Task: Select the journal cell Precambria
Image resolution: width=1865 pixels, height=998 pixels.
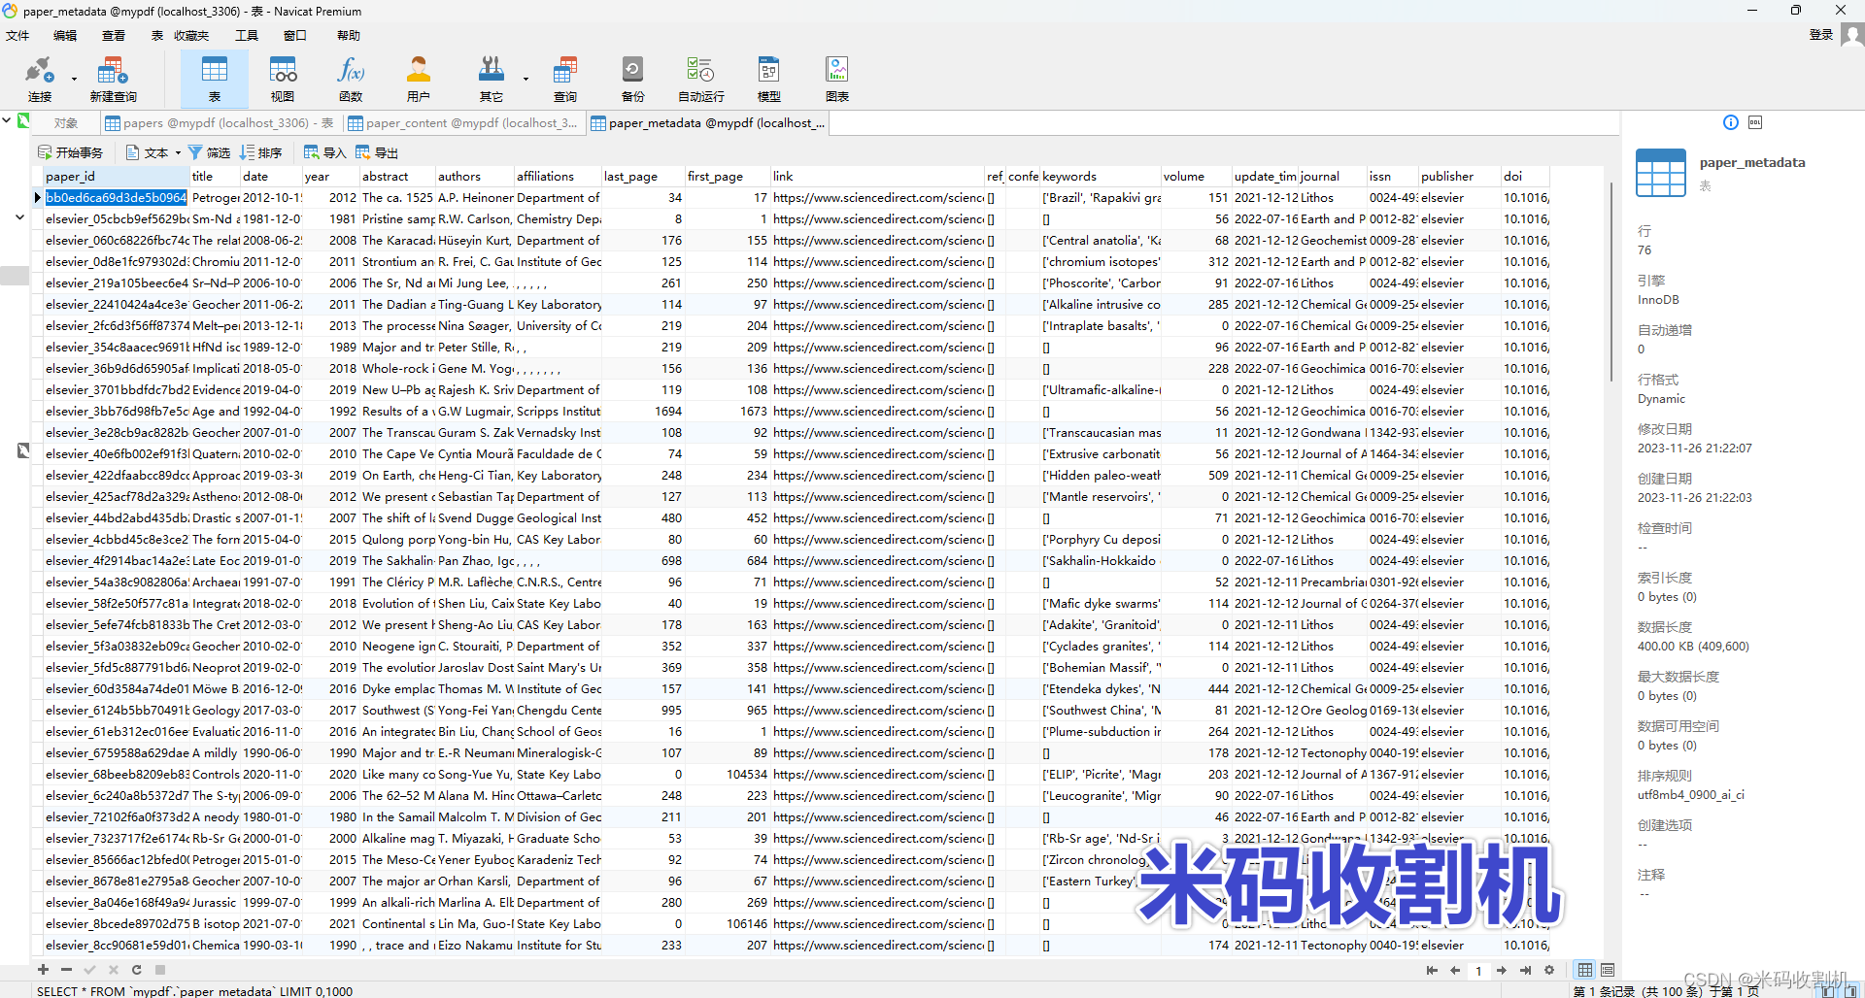Action: pyautogui.click(x=1333, y=582)
